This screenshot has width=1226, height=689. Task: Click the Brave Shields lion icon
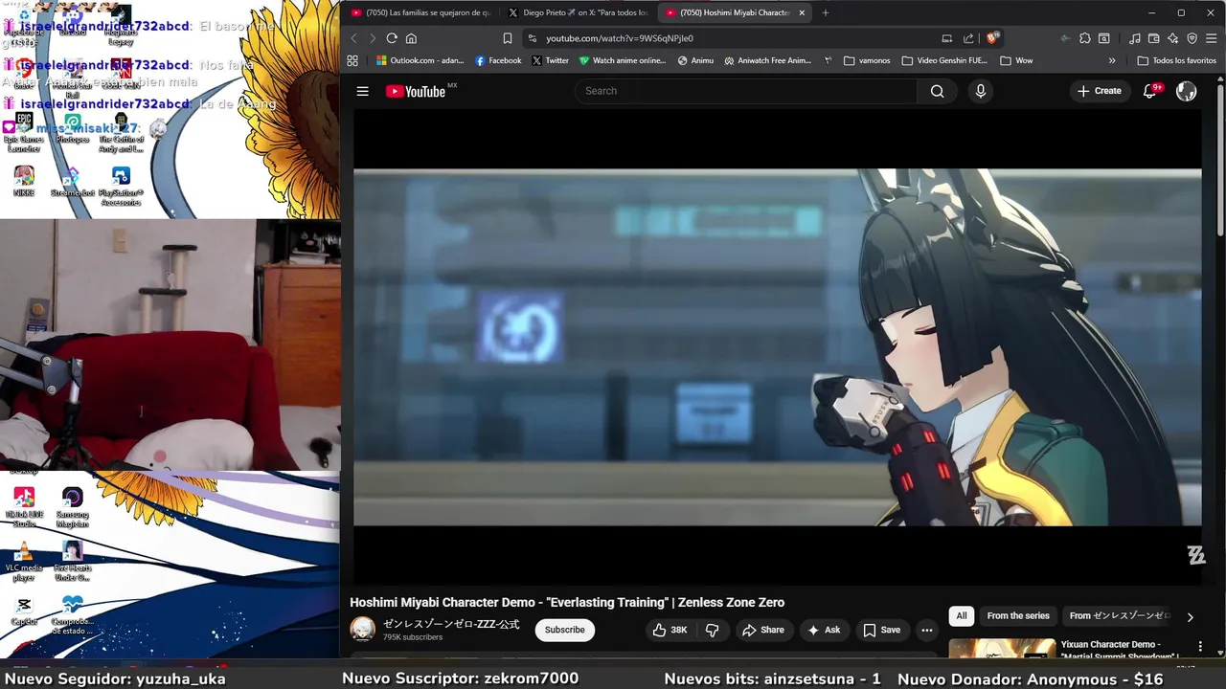992,38
